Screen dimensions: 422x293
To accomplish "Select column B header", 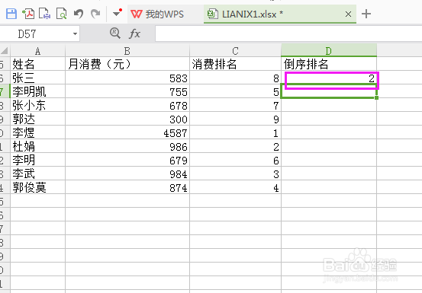I will click(127, 50).
